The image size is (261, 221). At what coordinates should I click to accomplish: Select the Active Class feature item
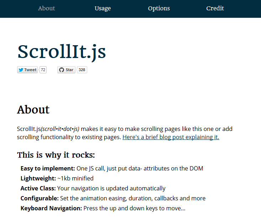[93, 188]
